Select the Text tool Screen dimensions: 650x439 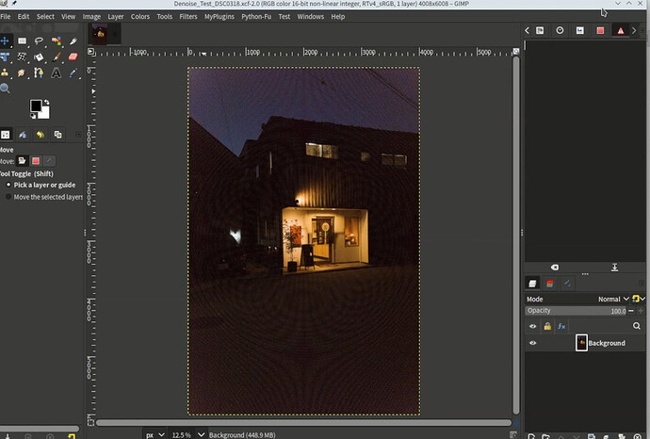pos(56,73)
